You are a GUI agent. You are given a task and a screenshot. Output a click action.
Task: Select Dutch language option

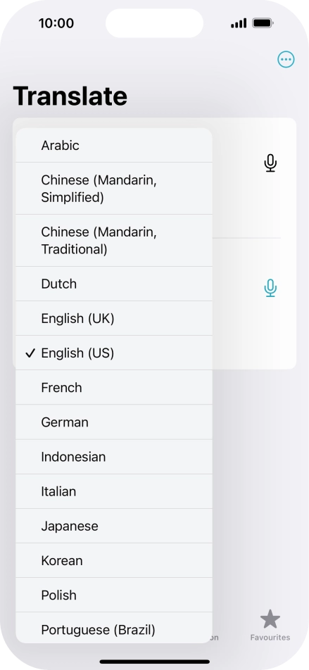click(114, 284)
